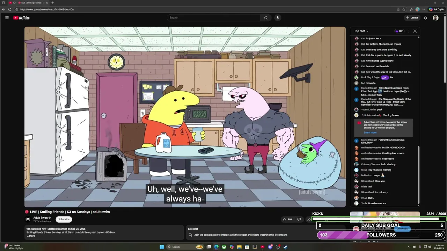Open the taskbar volume control
Screen dimensions: 447x251
click(430, 247)
